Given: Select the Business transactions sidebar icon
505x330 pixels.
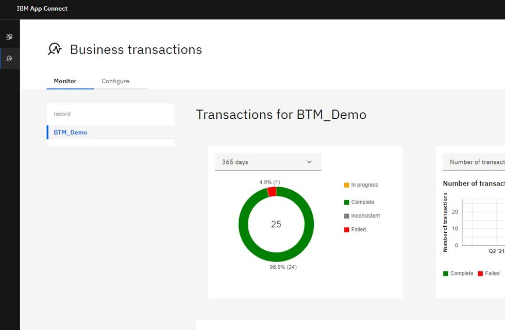Looking at the screenshot, I should (x=9, y=59).
